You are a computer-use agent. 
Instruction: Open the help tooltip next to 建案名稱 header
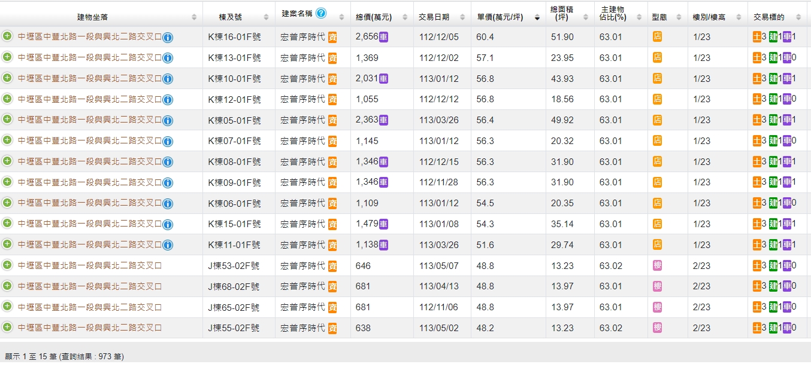[322, 13]
